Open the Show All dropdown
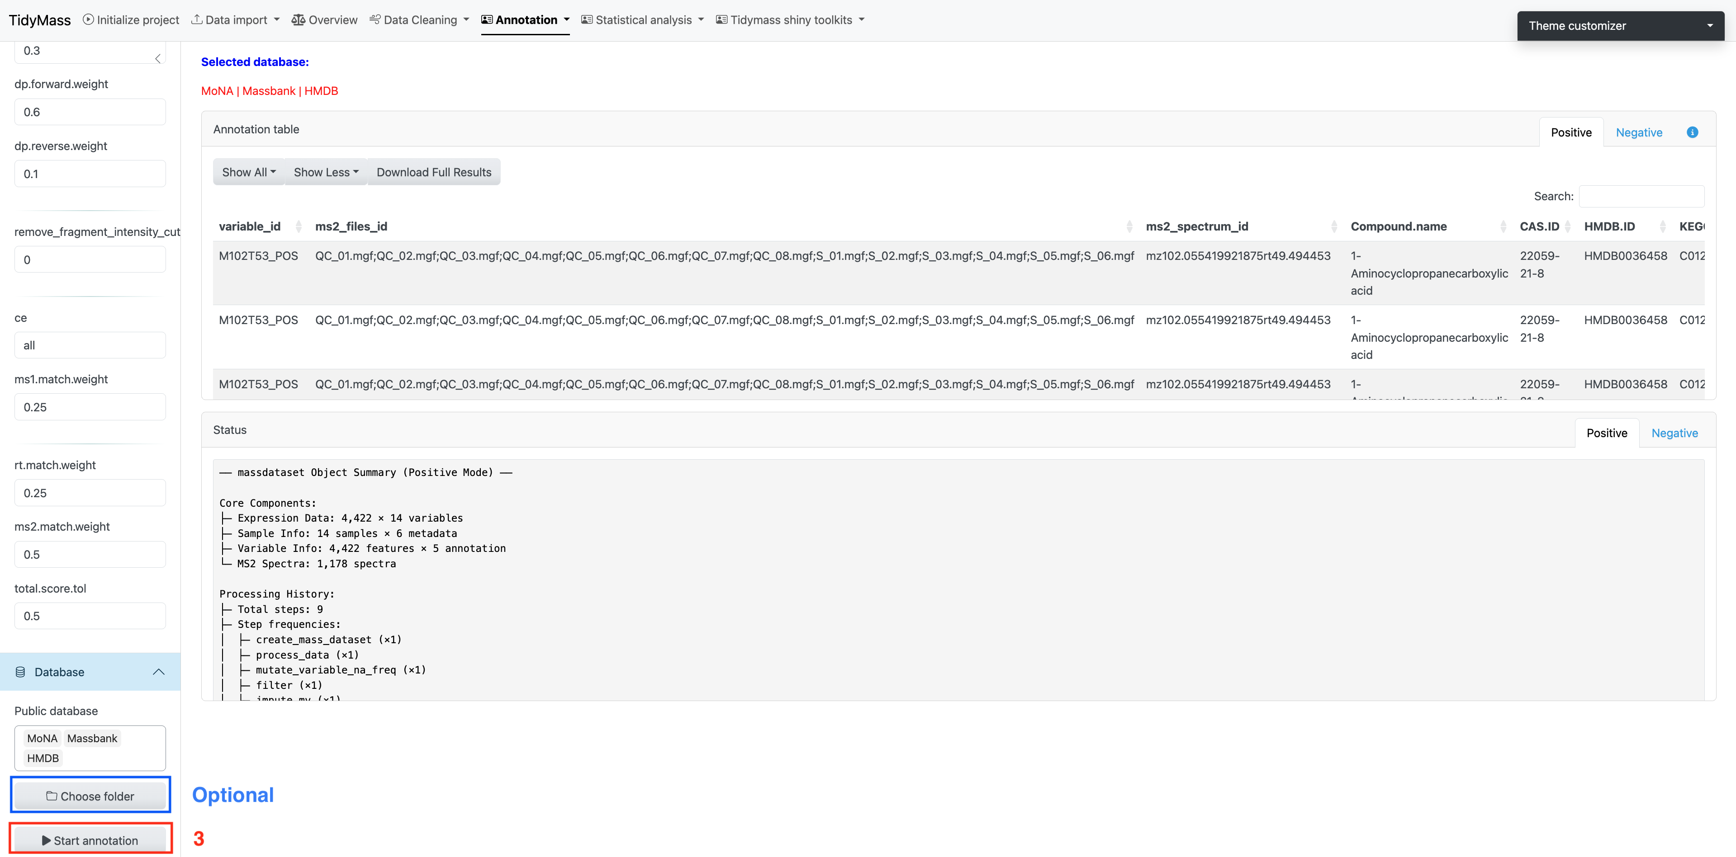 249,172
